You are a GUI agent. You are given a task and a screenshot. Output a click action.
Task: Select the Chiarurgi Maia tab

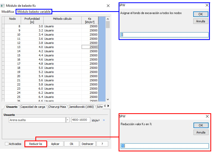pos(57,107)
